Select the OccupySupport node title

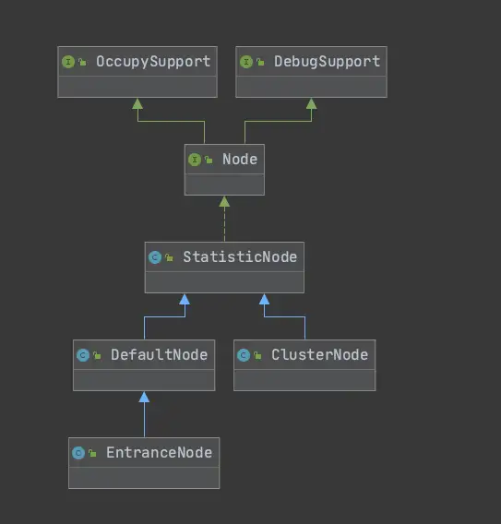point(153,62)
